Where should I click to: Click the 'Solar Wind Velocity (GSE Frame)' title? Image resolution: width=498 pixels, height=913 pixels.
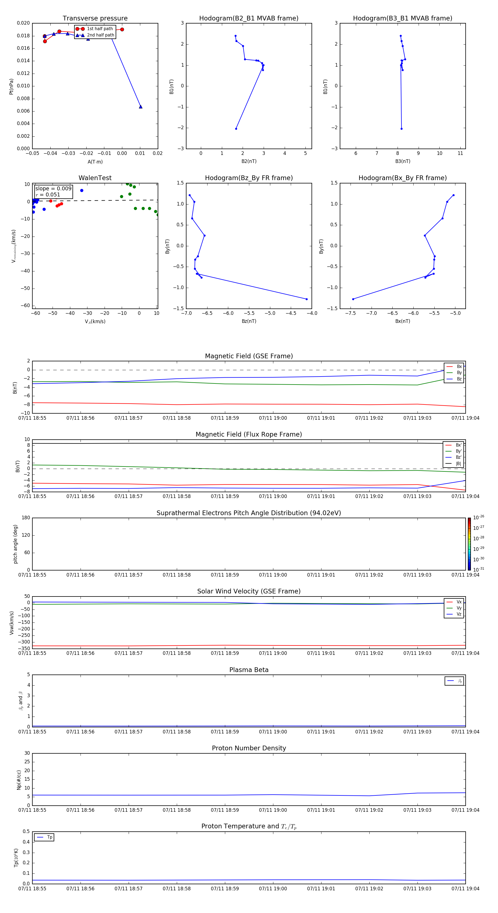pos(249,592)
